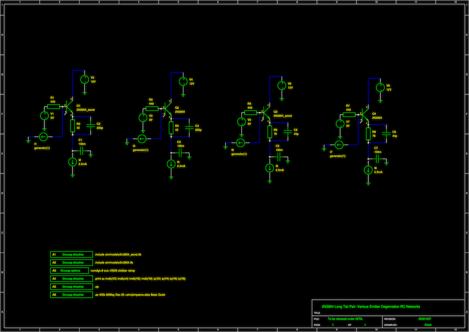The image size is (469, 332).
Task: Click the '2N3904_worst' label beside Q1
Action: (x=86, y=110)
